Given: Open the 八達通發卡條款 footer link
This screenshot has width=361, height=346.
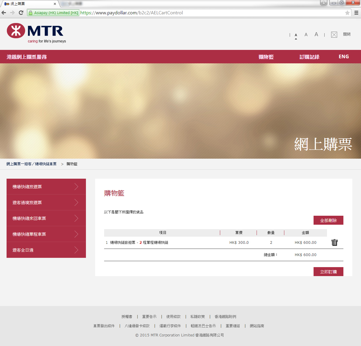Looking at the screenshot, I should click(137, 326).
